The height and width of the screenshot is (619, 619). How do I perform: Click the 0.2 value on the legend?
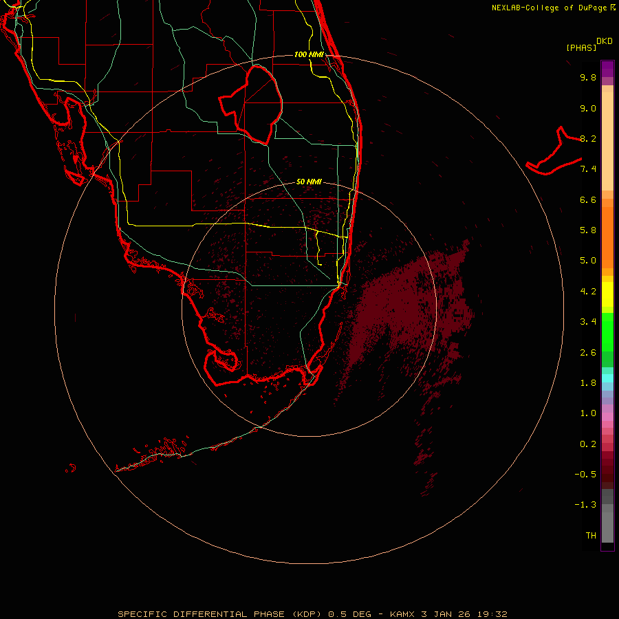click(x=588, y=444)
